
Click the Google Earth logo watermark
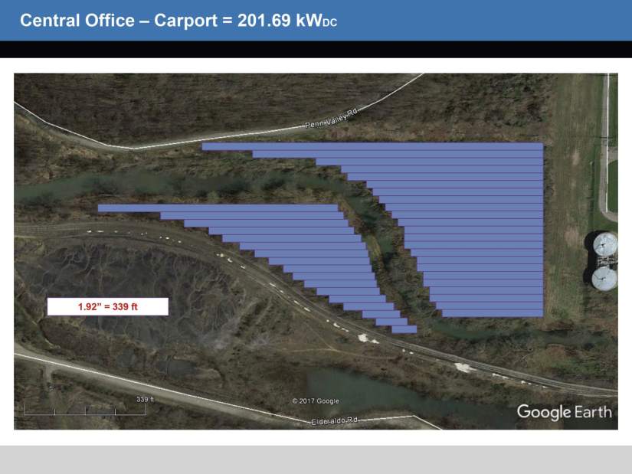click(x=564, y=412)
